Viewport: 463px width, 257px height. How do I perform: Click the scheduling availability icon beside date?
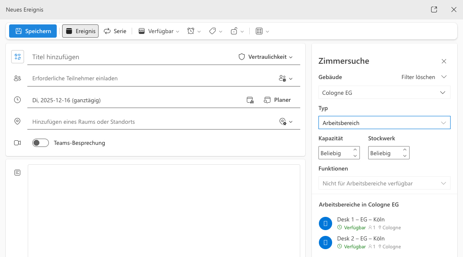point(250,100)
